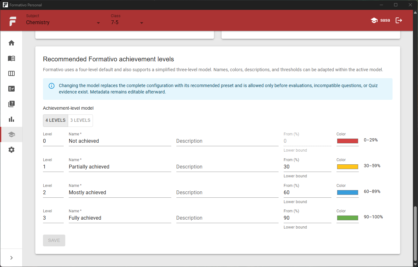
Task: Open the bar chart statistics icon
Action: 11,119
